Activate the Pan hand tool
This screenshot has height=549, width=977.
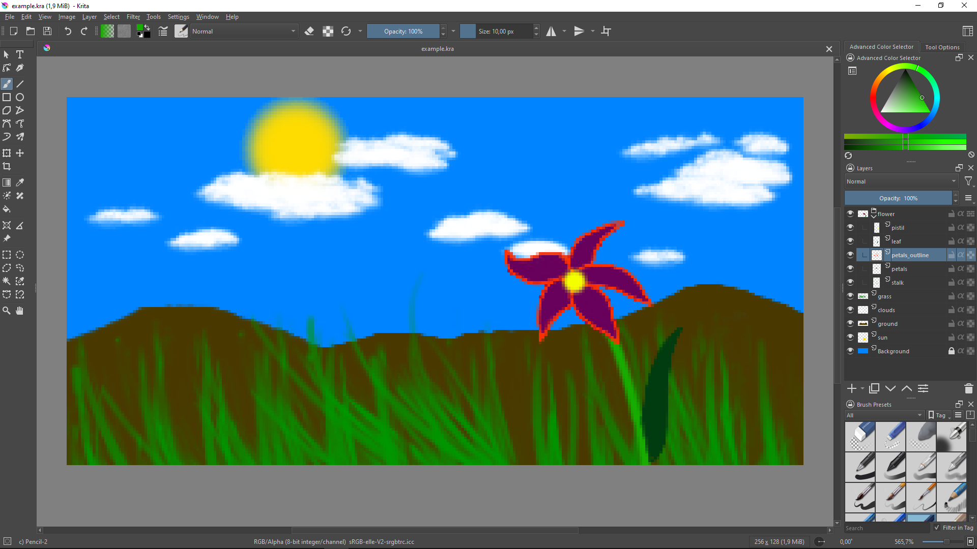click(20, 311)
